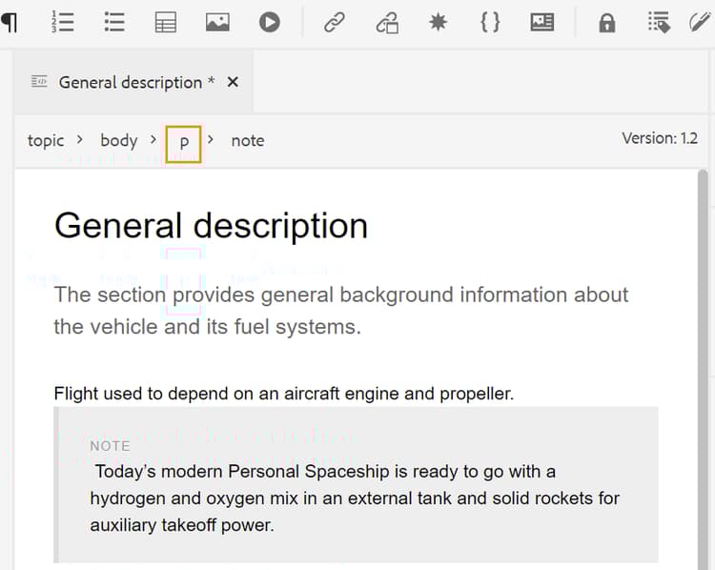The image size is (715, 570).
Task: Click the chevron after topic breadcrumb
Action: (80, 139)
